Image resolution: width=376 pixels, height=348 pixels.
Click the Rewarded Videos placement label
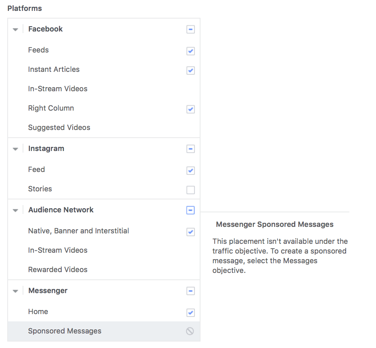[x=58, y=270]
